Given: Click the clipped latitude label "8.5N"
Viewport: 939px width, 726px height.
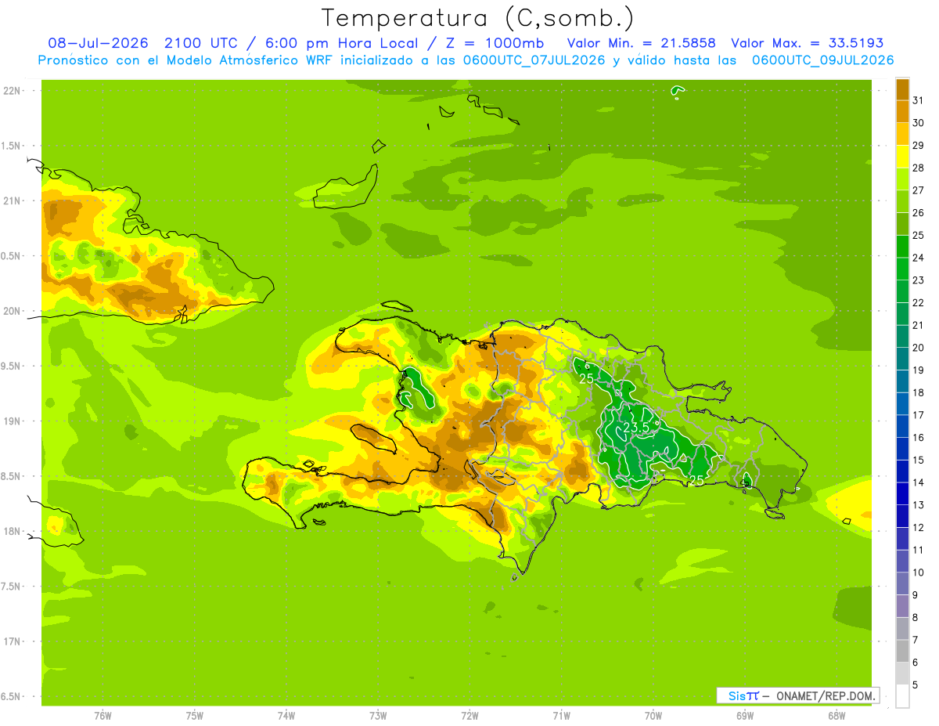Looking at the screenshot, I should 11,476.
